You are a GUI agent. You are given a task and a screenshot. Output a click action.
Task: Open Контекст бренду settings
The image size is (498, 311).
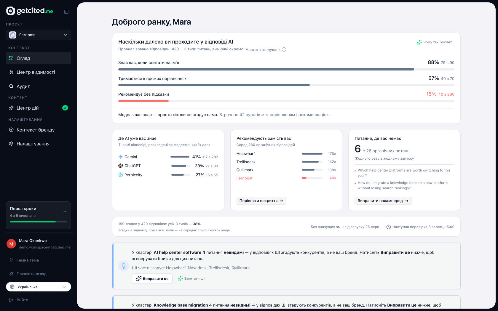(39, 130)
